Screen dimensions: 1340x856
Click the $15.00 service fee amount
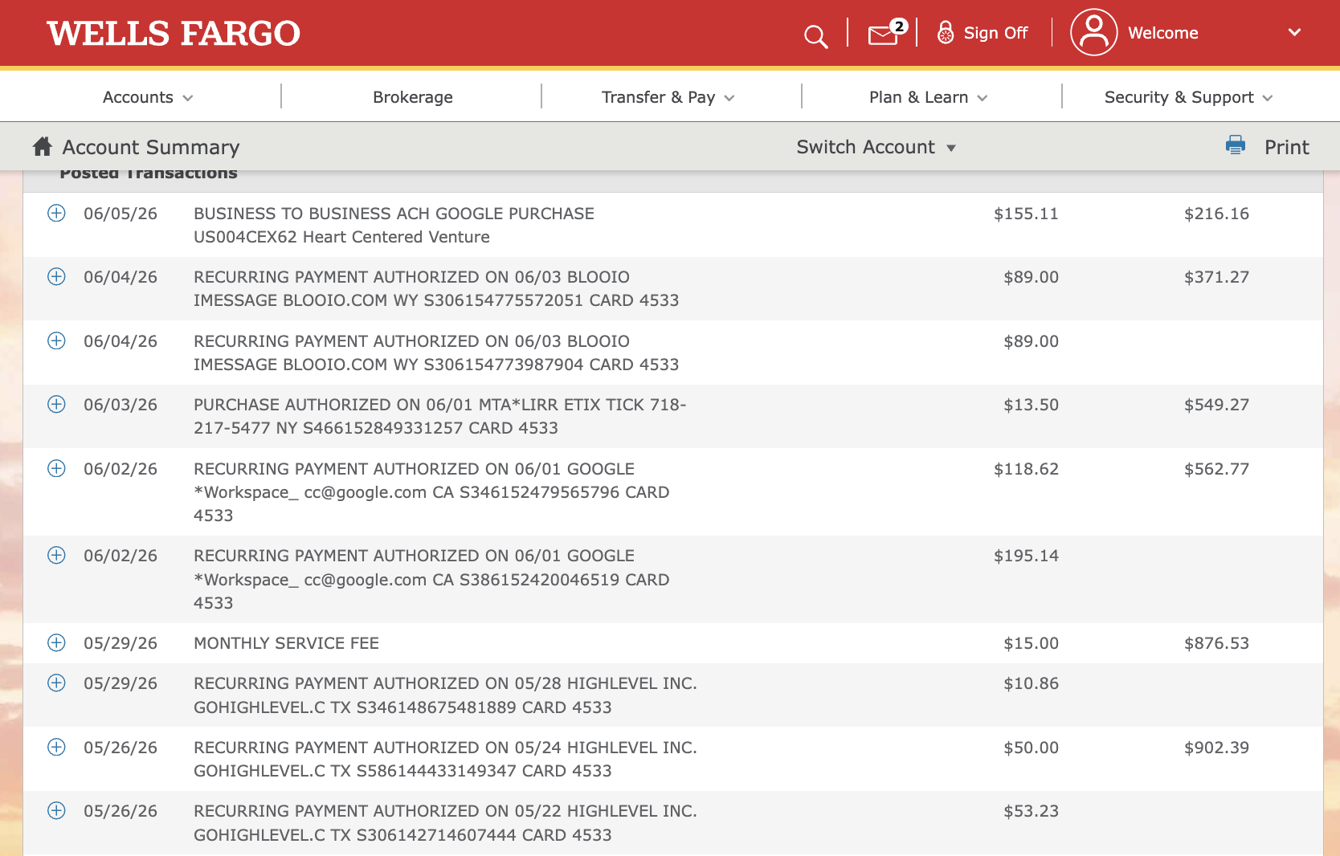coord(1031,643)
